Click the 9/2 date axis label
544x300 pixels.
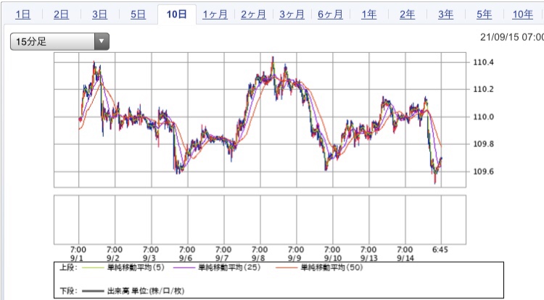[113, 258]
